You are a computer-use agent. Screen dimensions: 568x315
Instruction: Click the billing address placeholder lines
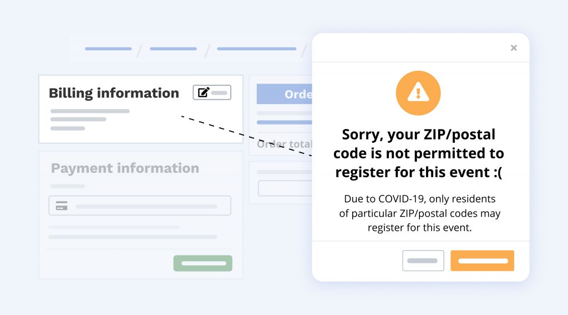point(89,120)
